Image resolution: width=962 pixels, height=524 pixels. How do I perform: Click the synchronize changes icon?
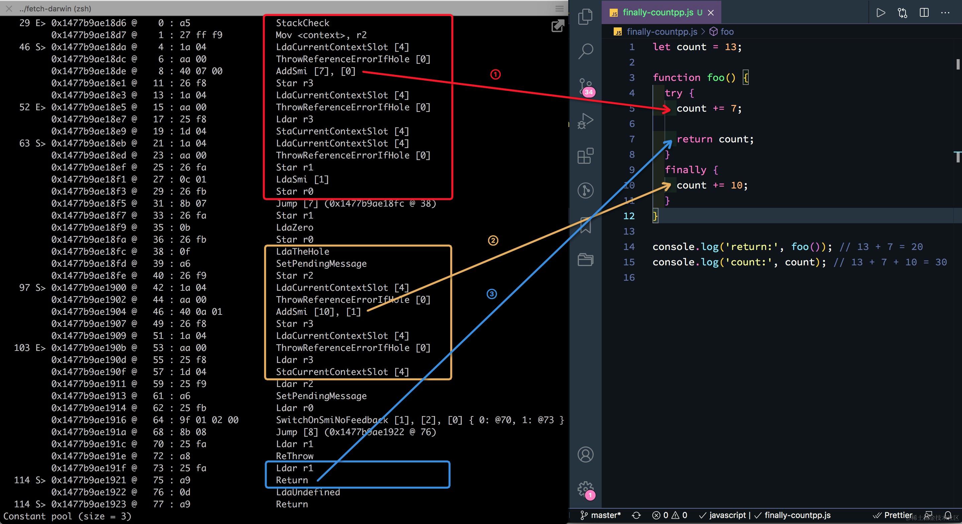[x=636, y=515]
